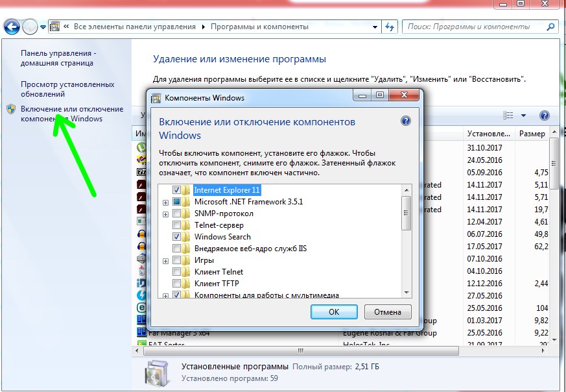Click the Far Manager 3 x64 row icon
566x392 pixels.
141,332
